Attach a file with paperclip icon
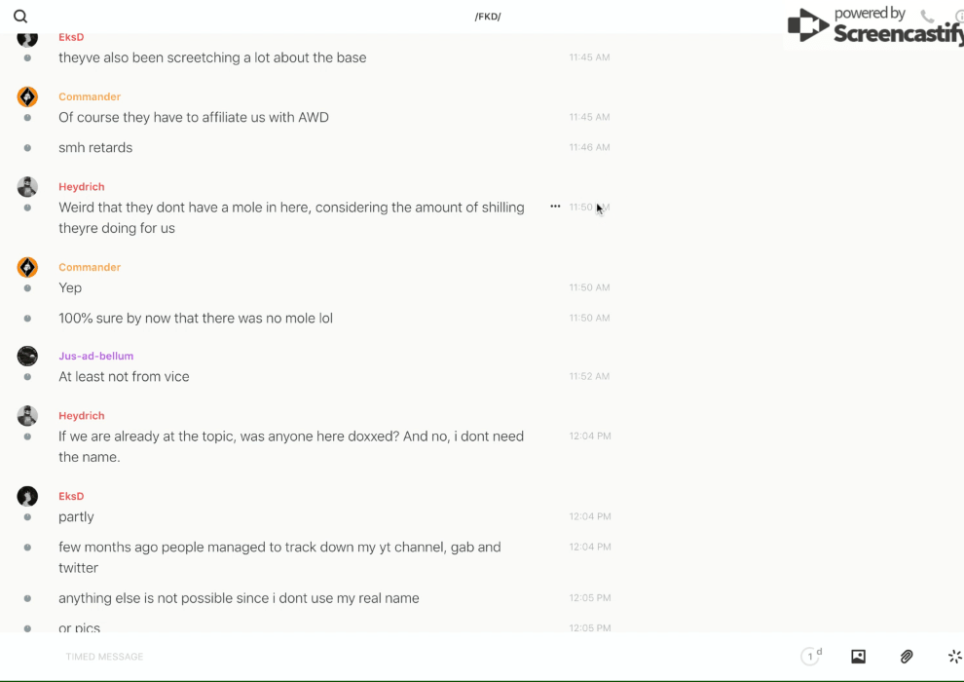This screenshot has width=964, height=682. click(x=907, y=657)
